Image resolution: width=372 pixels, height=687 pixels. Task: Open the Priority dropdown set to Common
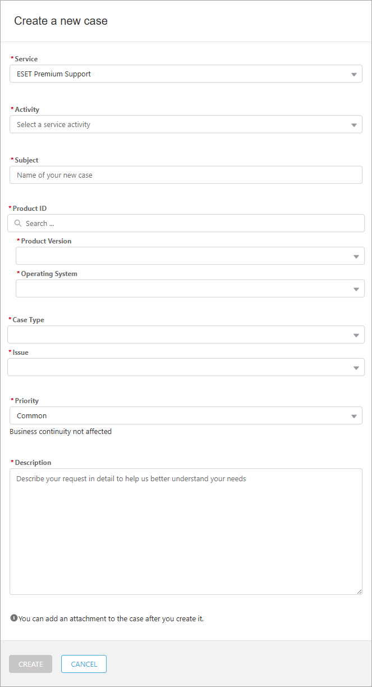[x=185, y=415]
